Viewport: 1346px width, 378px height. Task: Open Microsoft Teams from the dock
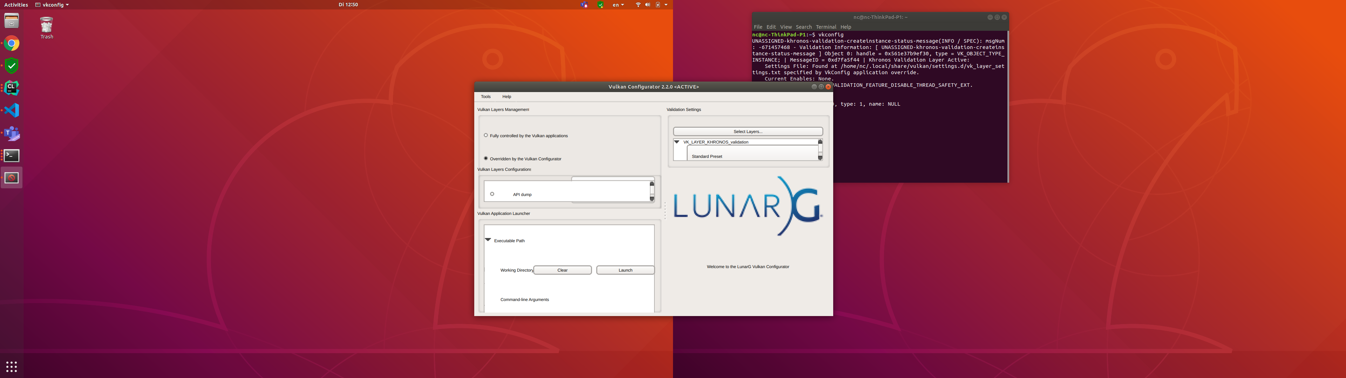coord(11,133)
